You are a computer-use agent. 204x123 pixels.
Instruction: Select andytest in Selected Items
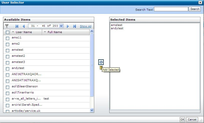click(x=117, y=28)
